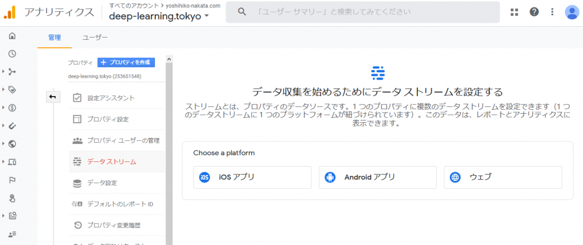
Task: Open the user account avatar
Action: click(572, 13)
